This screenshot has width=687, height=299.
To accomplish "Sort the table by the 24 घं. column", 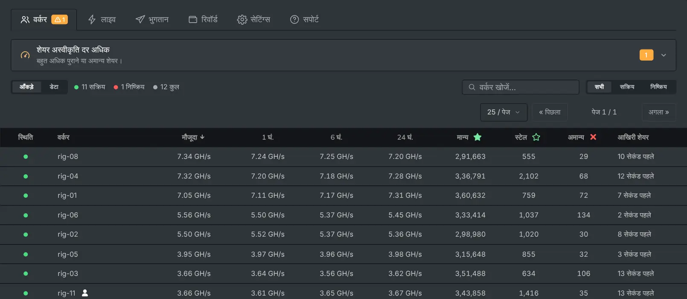I will click(x=405, y=137).
